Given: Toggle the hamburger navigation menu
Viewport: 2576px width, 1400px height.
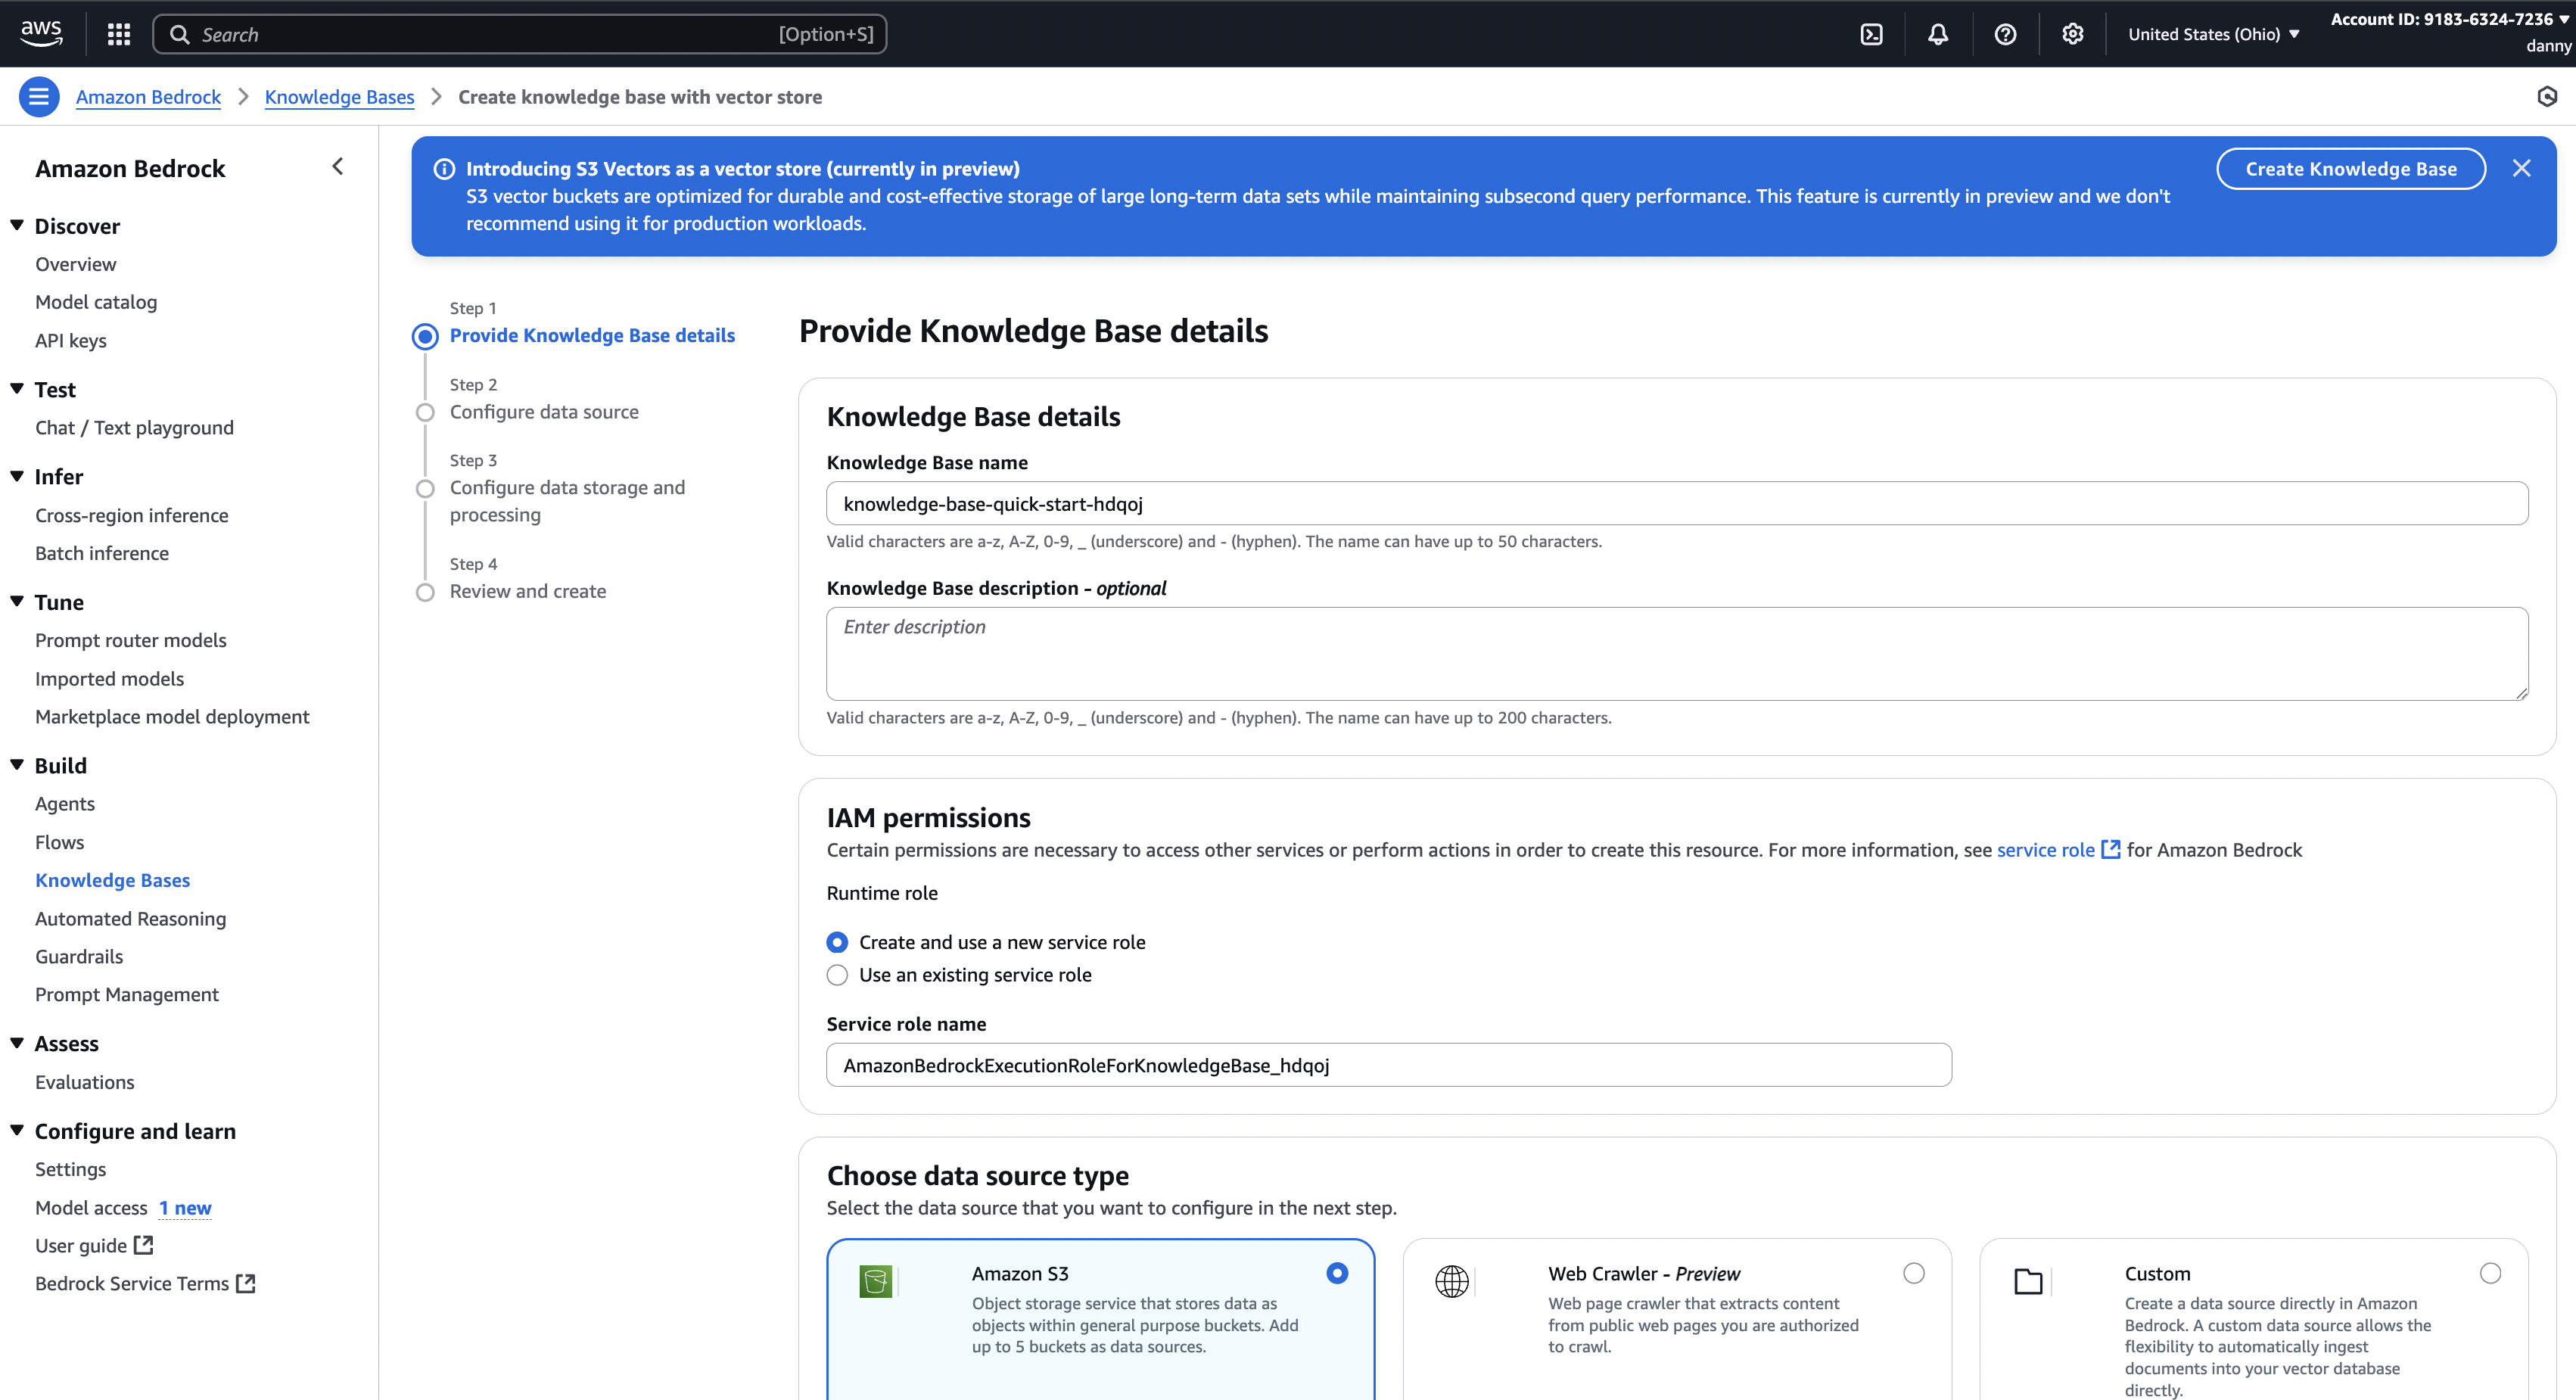Looking at the screenshot, I should point(39,97).
